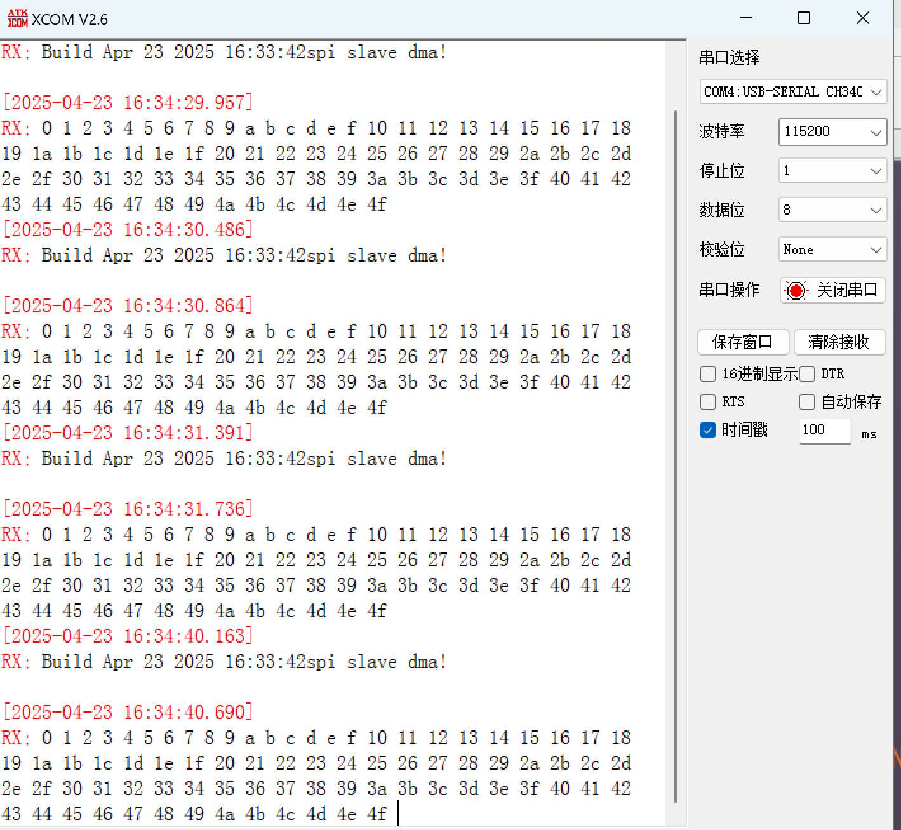901x830 pixels.
Task: Click the timestamp interval field showing 100
Action: (825, 430)
